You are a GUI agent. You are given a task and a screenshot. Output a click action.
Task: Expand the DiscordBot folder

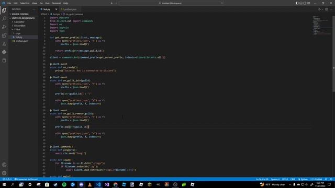click(23, 26)
